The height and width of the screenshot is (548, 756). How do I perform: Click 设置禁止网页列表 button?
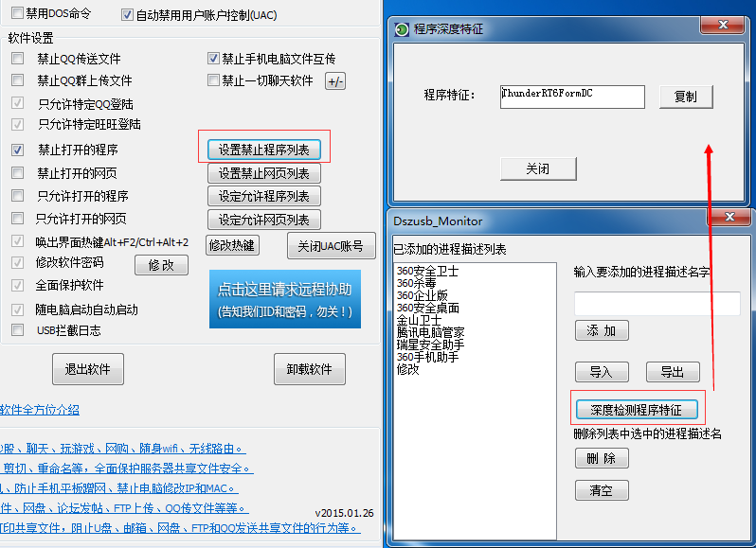[263, 173]
